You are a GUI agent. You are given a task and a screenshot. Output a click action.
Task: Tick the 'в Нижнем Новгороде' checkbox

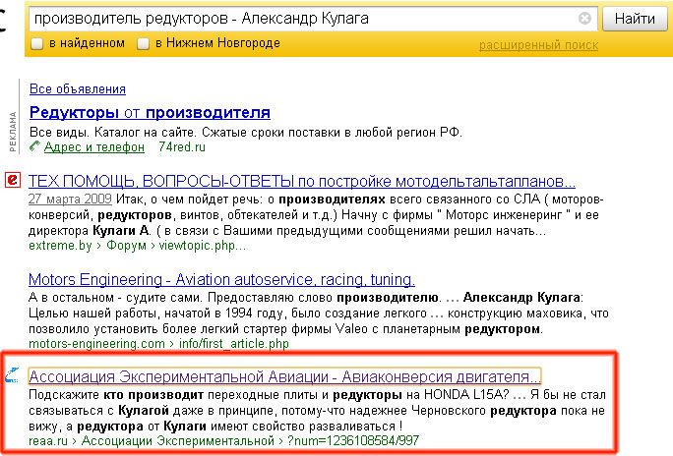[x=143, y=43]
